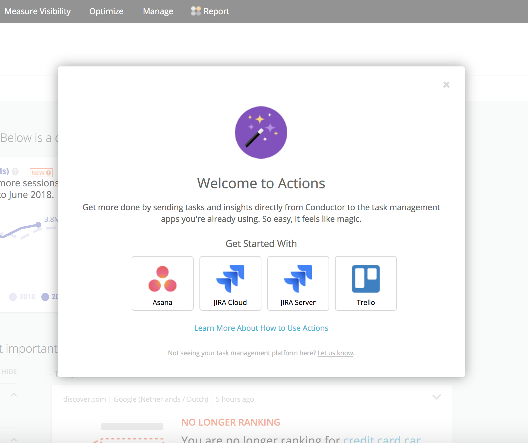Open the credit card car keyword link
528x443 pixels.
click(382, 439)
